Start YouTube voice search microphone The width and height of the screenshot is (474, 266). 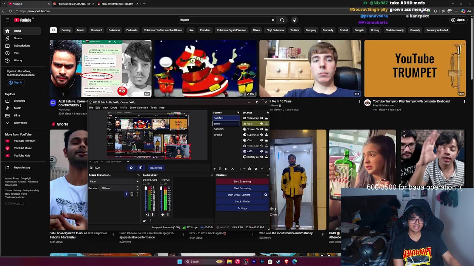pos(294,20)
